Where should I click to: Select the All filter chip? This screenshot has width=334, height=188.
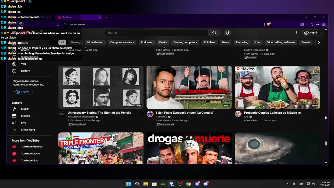[62, 42]
